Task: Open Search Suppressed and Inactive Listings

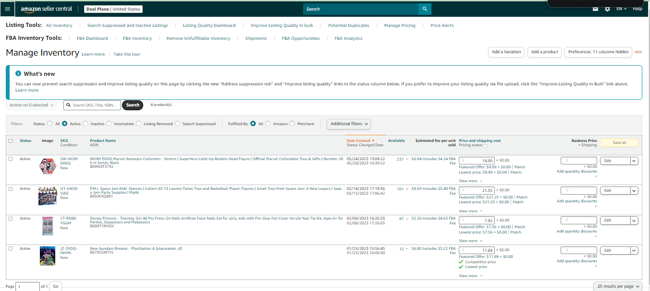Action: pyautogui.click(x=127, y=25)
